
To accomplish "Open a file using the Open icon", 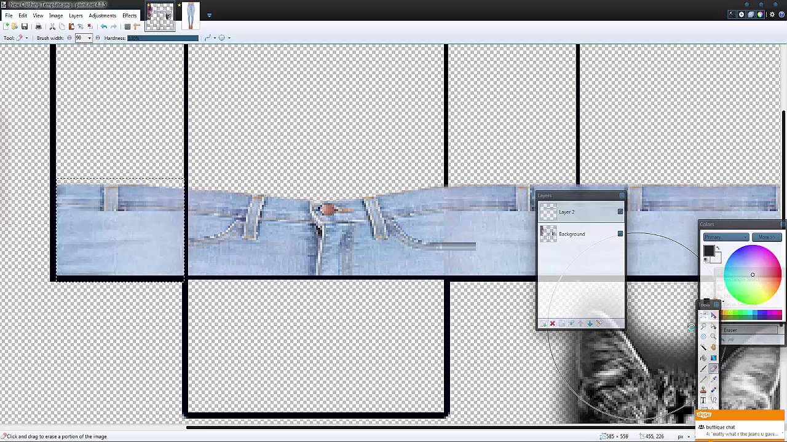I will pos(15,26).
